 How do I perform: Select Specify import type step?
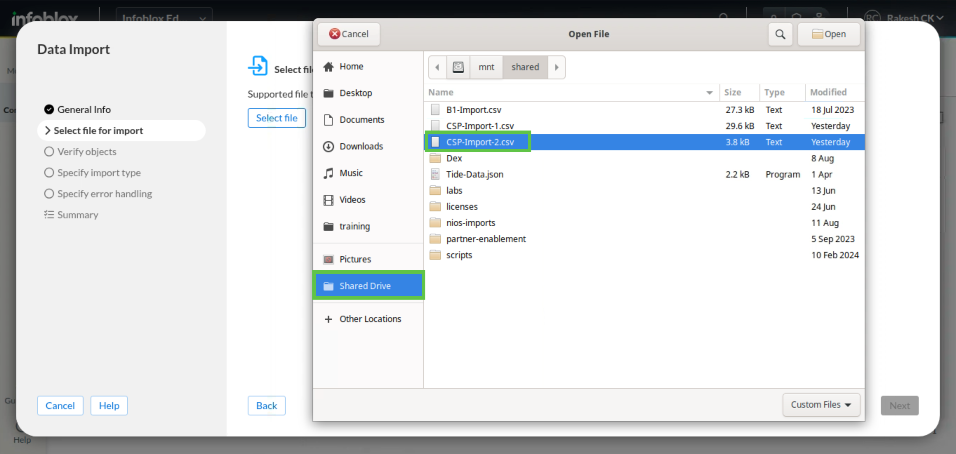pyautogui.click(x=98, y=173)
